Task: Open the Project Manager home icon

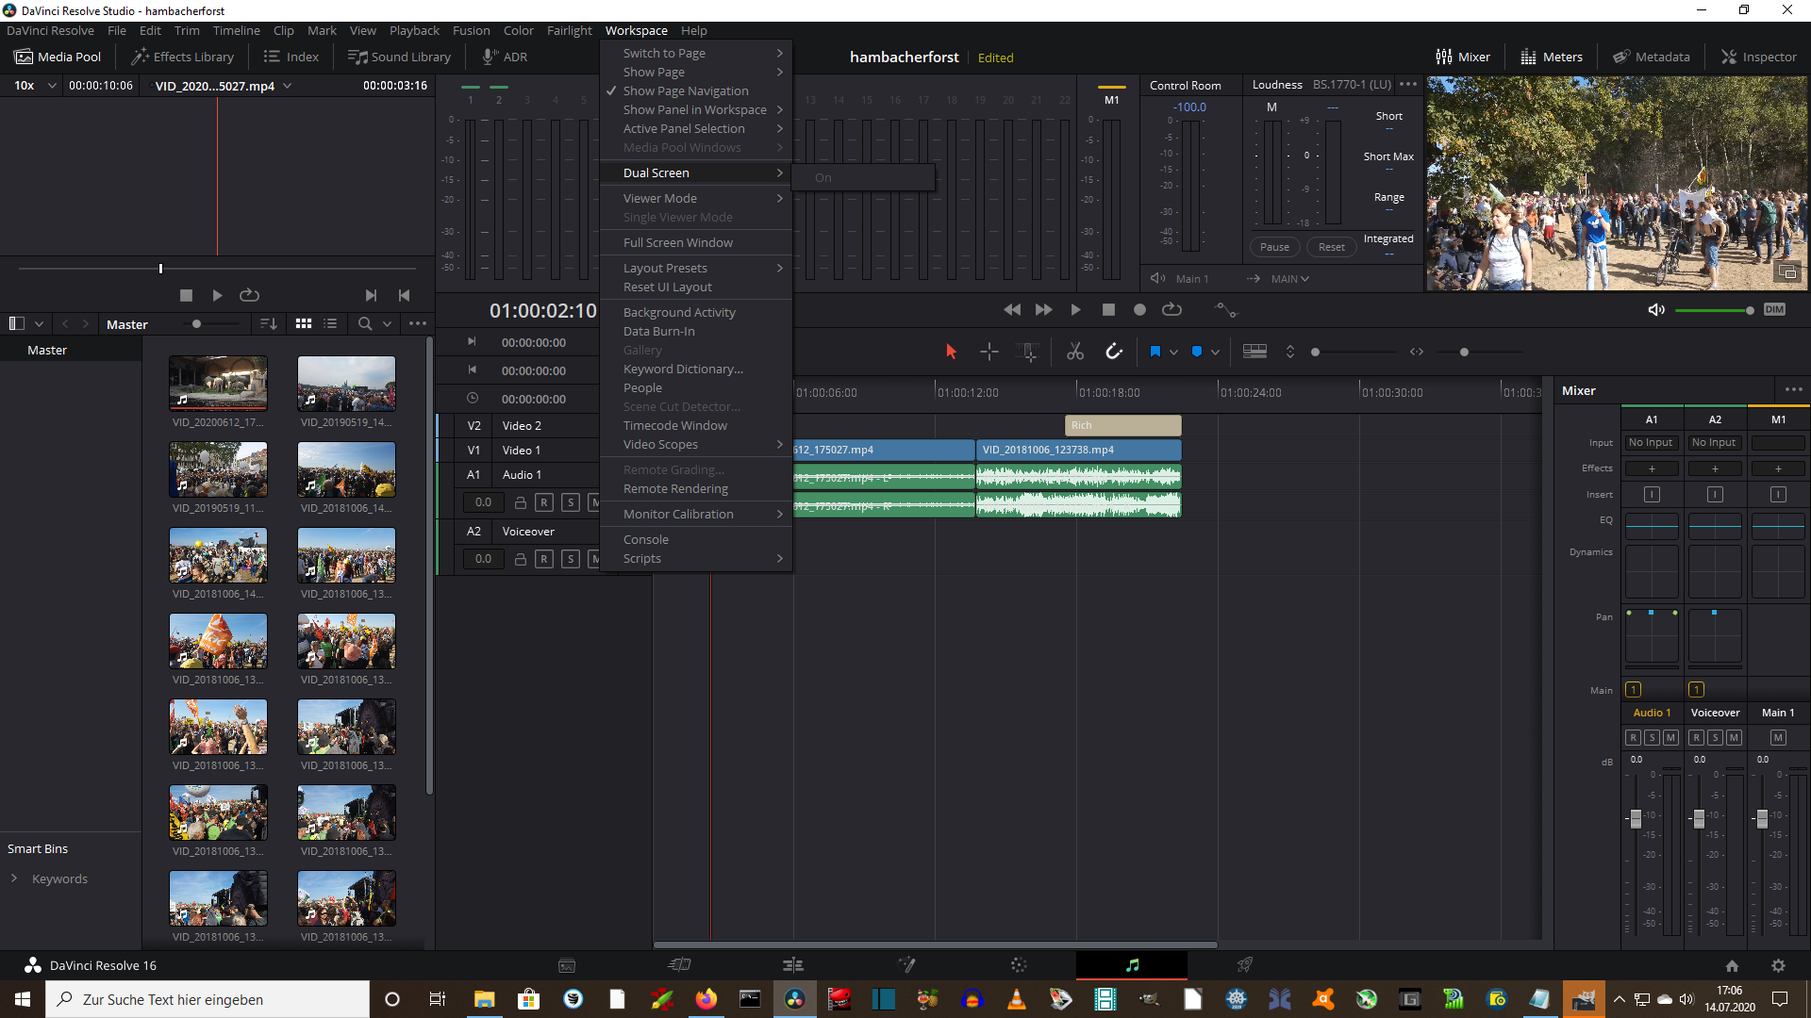Action: click(1732, 965)
